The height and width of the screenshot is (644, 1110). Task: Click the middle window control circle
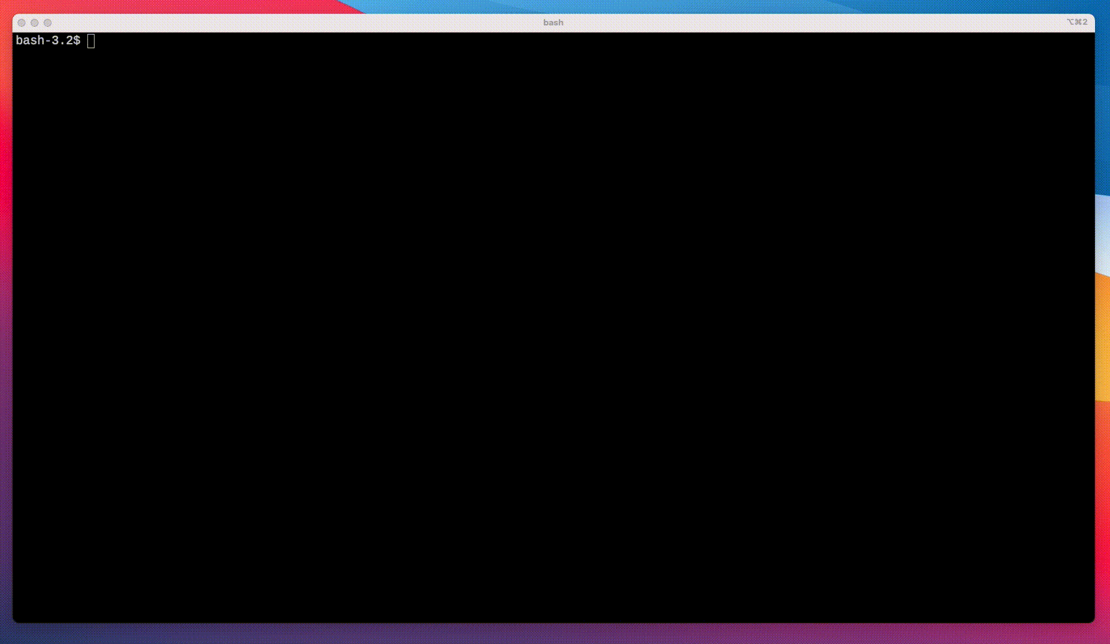click(x=36, y=22)
